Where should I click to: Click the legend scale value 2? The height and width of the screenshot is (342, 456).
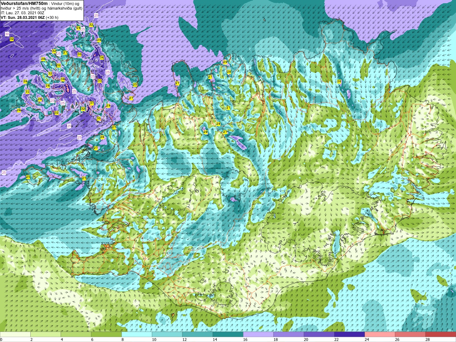[x=31, y=340]
